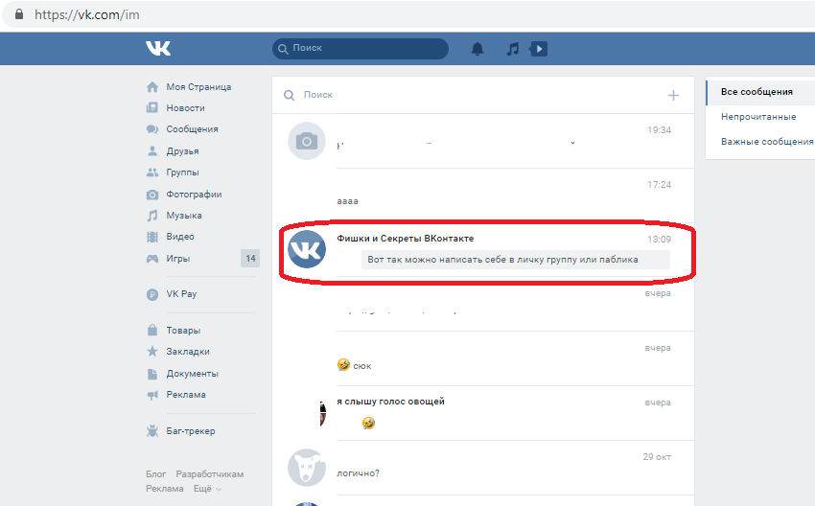
Task: Click the star icon beside Закладки
Action: (x=152, y=351)
